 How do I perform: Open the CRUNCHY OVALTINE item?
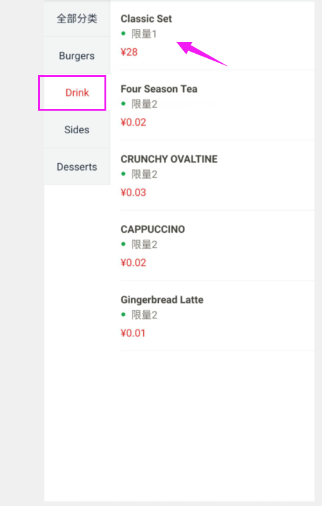tap(218, 176)
